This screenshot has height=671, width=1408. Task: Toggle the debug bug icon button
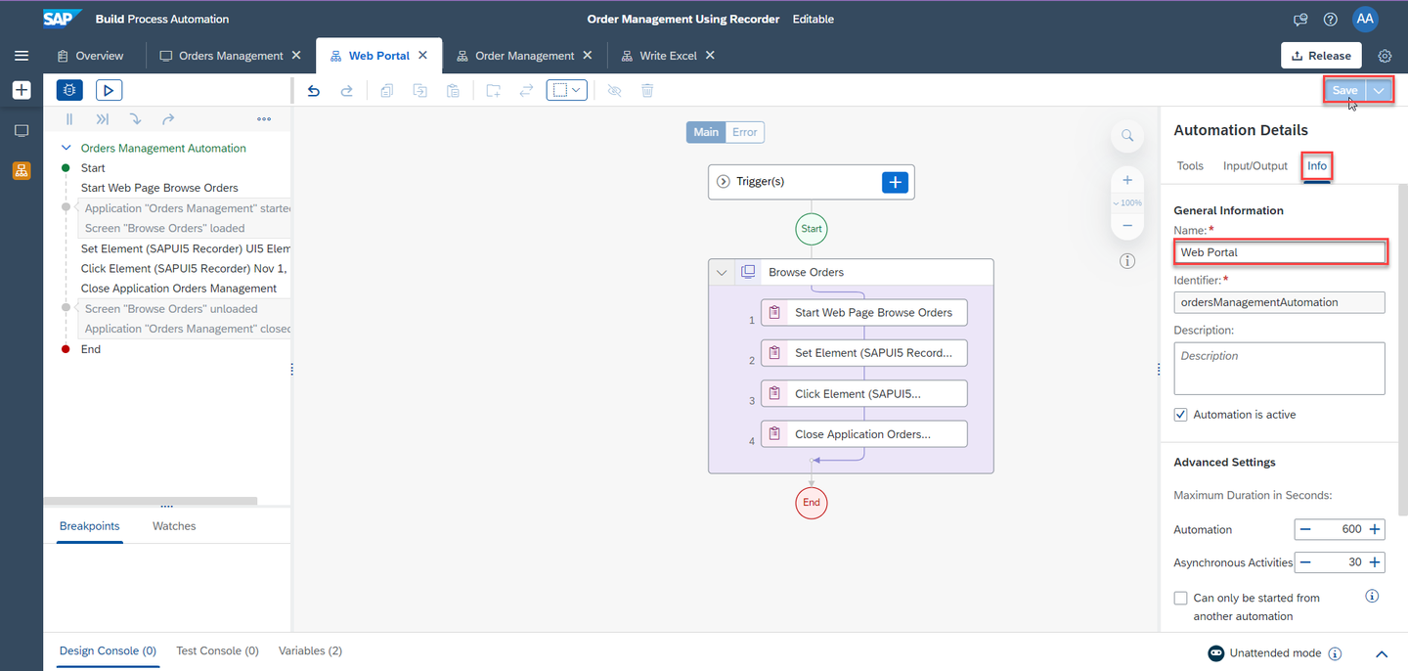[69, 90]
